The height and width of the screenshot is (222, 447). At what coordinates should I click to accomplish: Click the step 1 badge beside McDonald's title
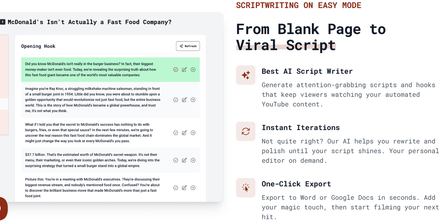pos(3,22)
